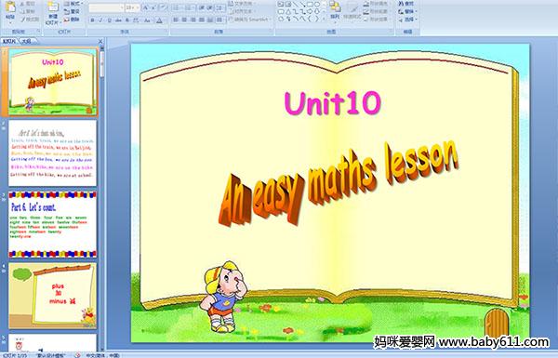Viewport: 558px width, 358px height.
Task: Select the line shape in shapes gallery
Action: [295, 5]
